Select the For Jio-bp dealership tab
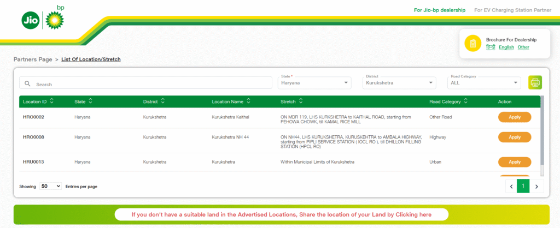This screenshot has width=560, height=228. pyautogui.click(x=440, y=10)
